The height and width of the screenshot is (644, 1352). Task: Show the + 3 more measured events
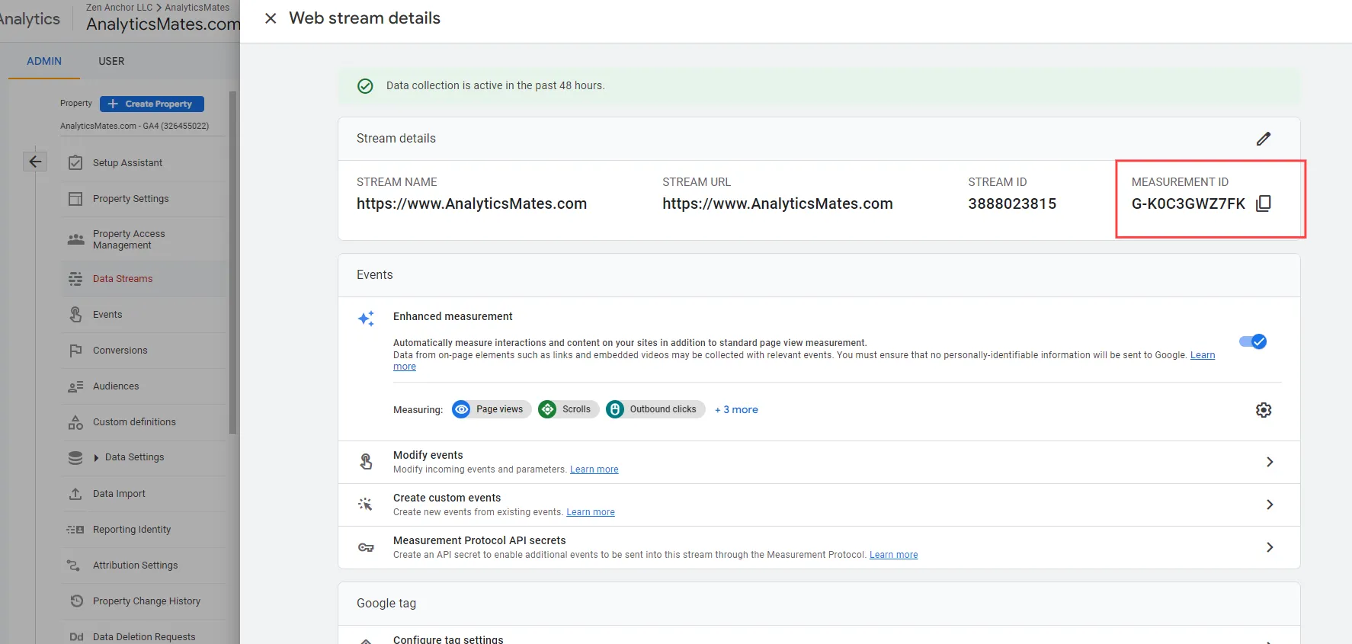pos(736,410)
